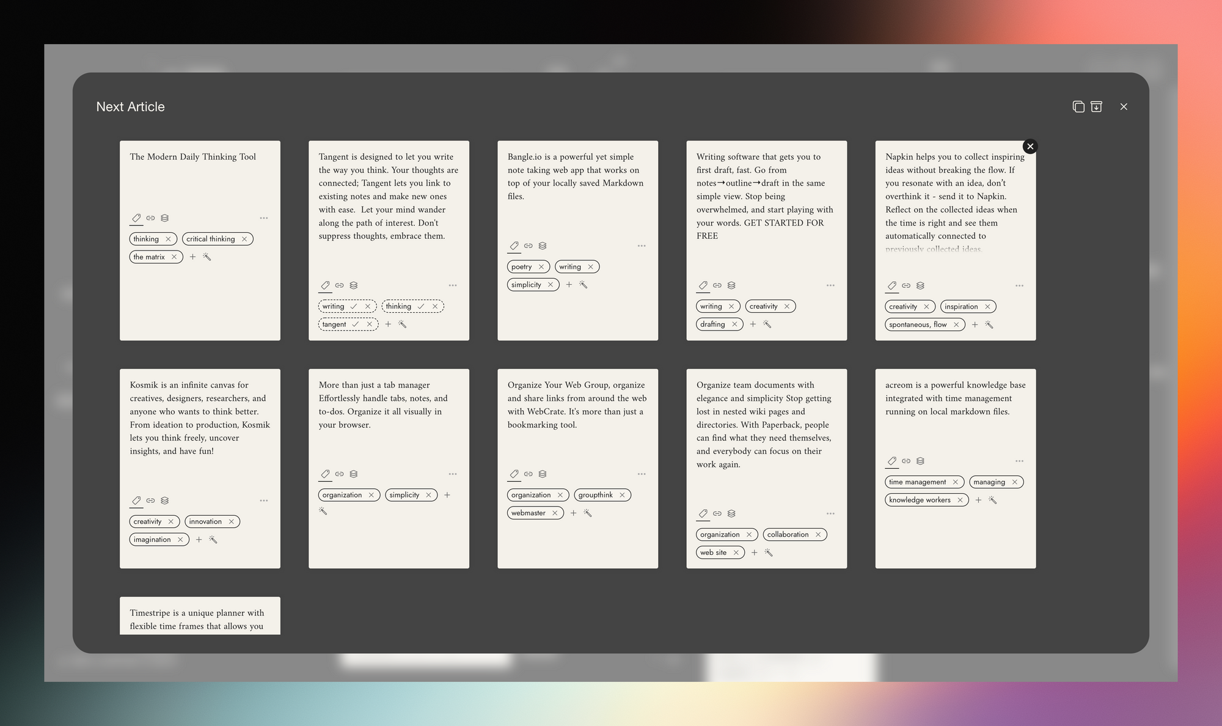Click the archive download icon in the header
This screenshot has height=726, width=1222.
coord(1097,107)
